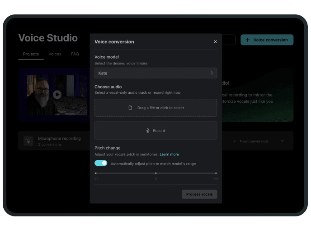Set pitch slider to the +24 end

coord(216,173)
